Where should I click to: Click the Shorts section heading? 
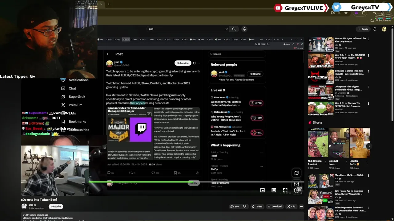pos(317,122)
